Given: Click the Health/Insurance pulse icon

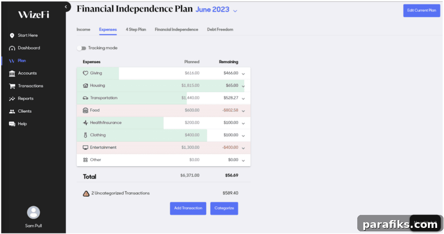Looking at the screenshot, I should coord(85,123).
